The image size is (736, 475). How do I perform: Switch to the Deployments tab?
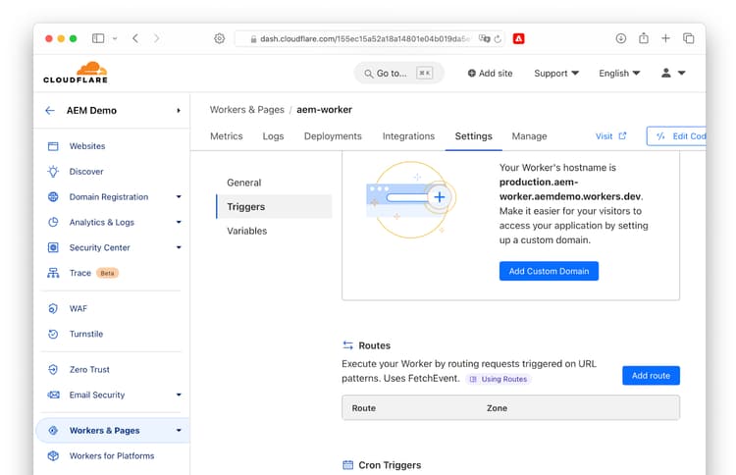333,136
